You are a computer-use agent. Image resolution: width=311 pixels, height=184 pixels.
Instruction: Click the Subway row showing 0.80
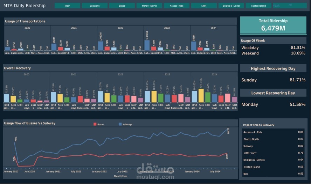273,146
